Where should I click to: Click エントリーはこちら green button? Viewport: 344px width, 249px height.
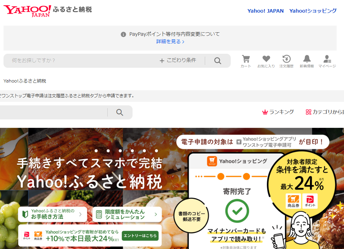[140, 236]
